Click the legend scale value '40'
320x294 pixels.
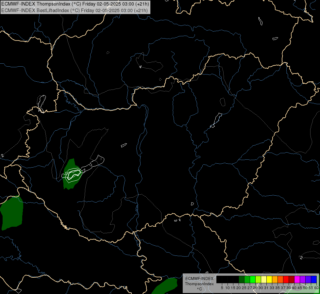[294, 288]
